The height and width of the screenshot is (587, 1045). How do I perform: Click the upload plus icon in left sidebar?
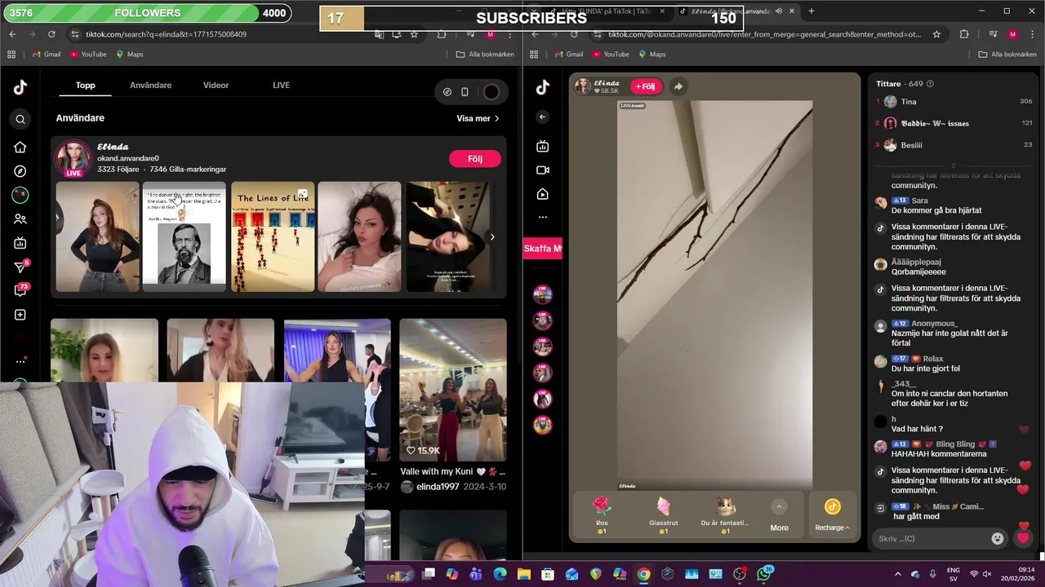(20, 315)
